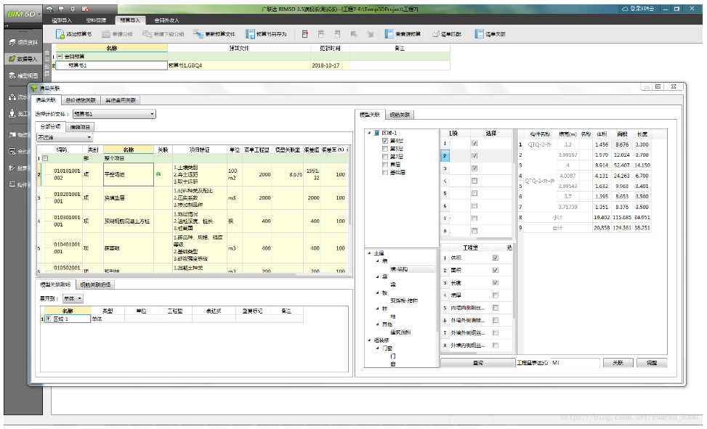Select the 建筑面积 tree item
This screenshot has height=429, width=707.
[x=400, y=332]
